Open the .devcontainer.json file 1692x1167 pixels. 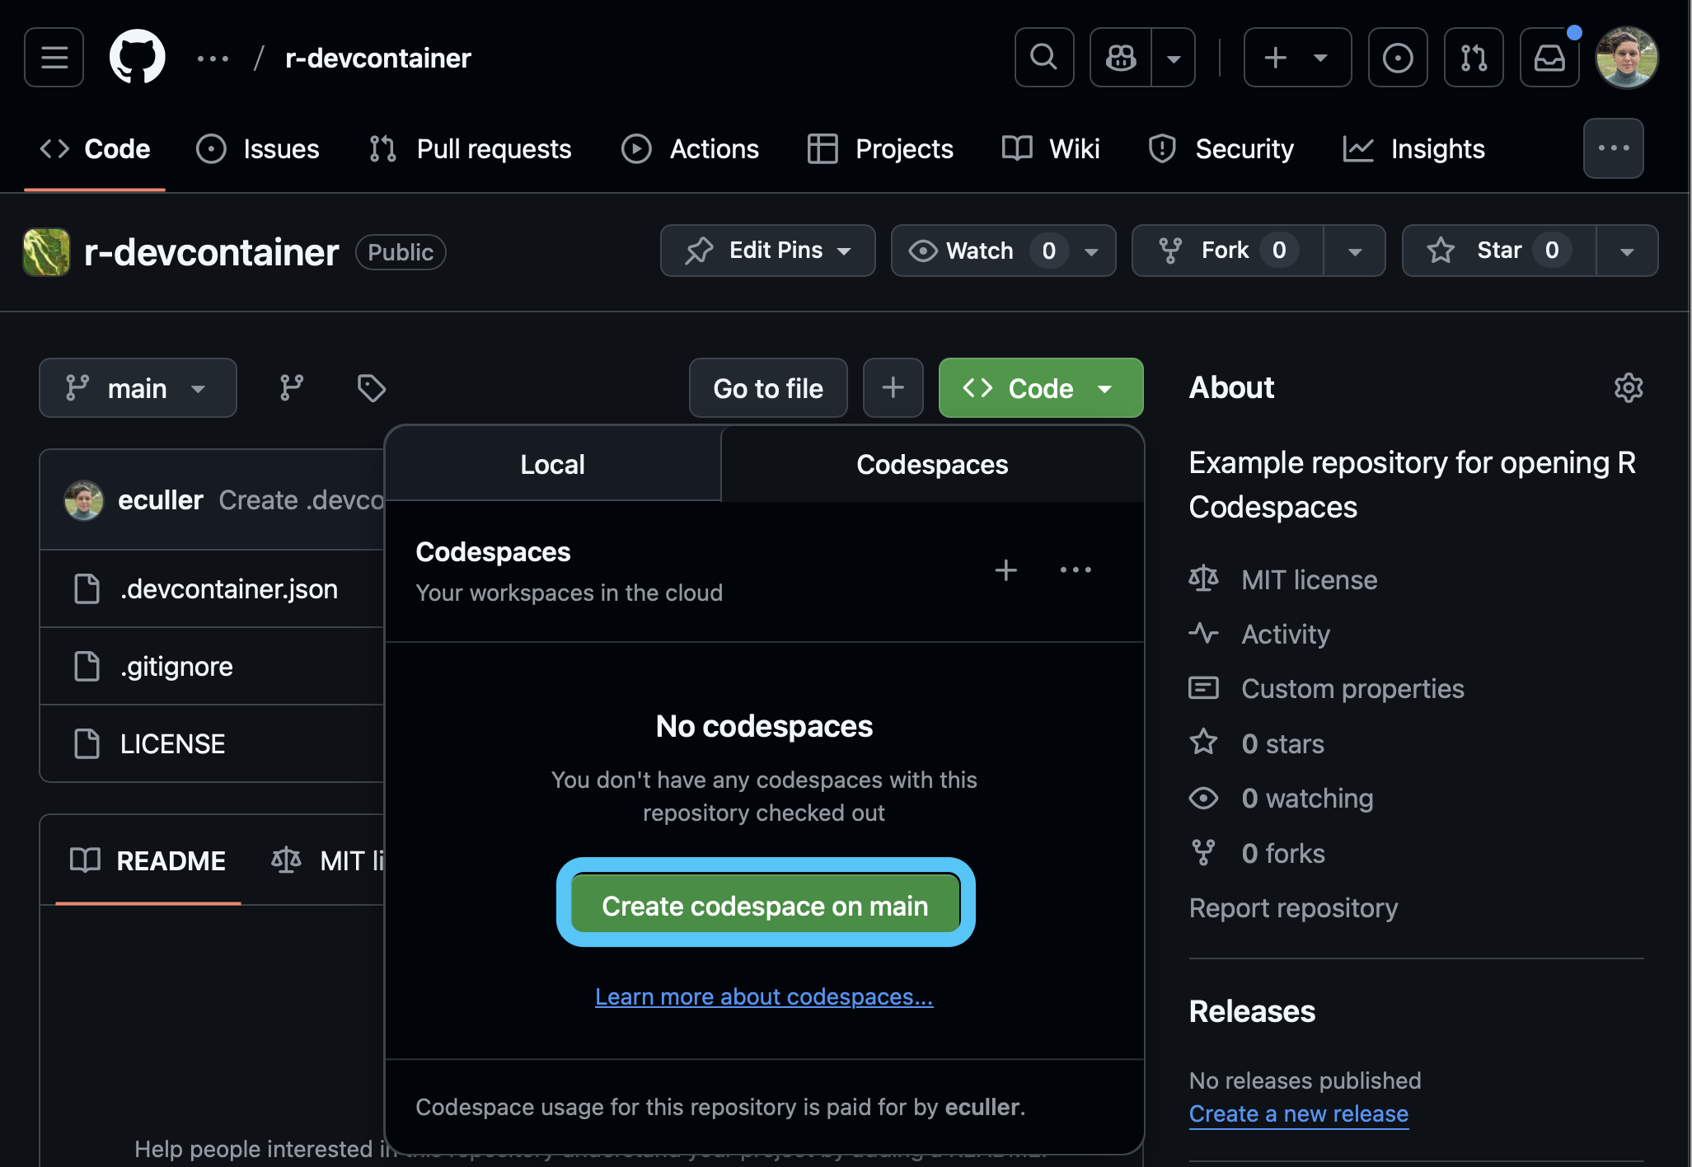pos(229,589)
